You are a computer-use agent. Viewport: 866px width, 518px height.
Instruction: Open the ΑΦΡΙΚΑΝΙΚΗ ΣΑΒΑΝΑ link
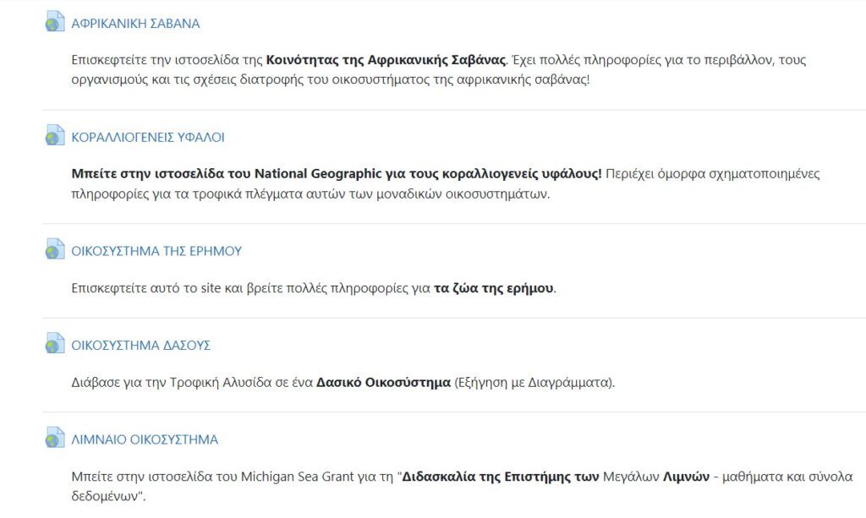(135, 24)
